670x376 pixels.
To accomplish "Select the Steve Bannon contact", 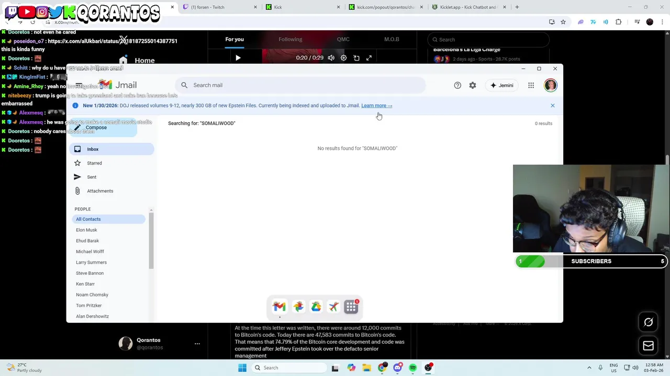I will click(x=90, y=273).
